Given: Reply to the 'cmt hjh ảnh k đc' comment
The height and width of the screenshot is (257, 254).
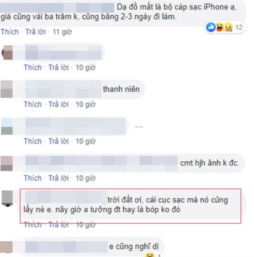Looking at the screenshot, I should coord(58,178).
